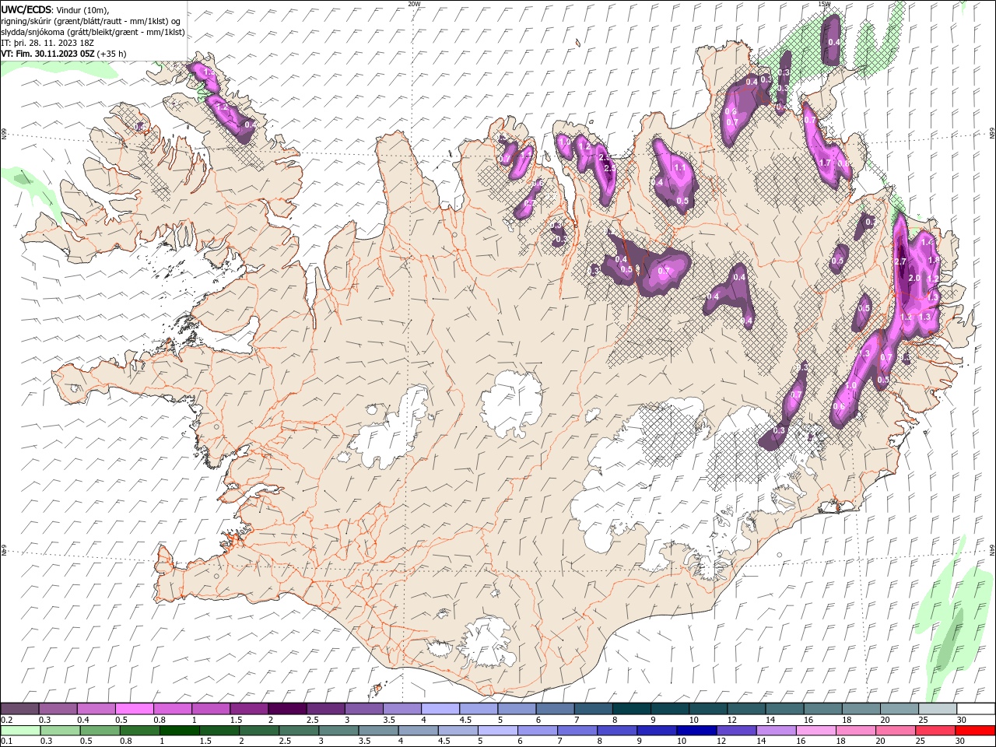Pick the snow scale swatch starting at 1.5
The width and height of the screenshot is (996, 747).
point(249,709)
